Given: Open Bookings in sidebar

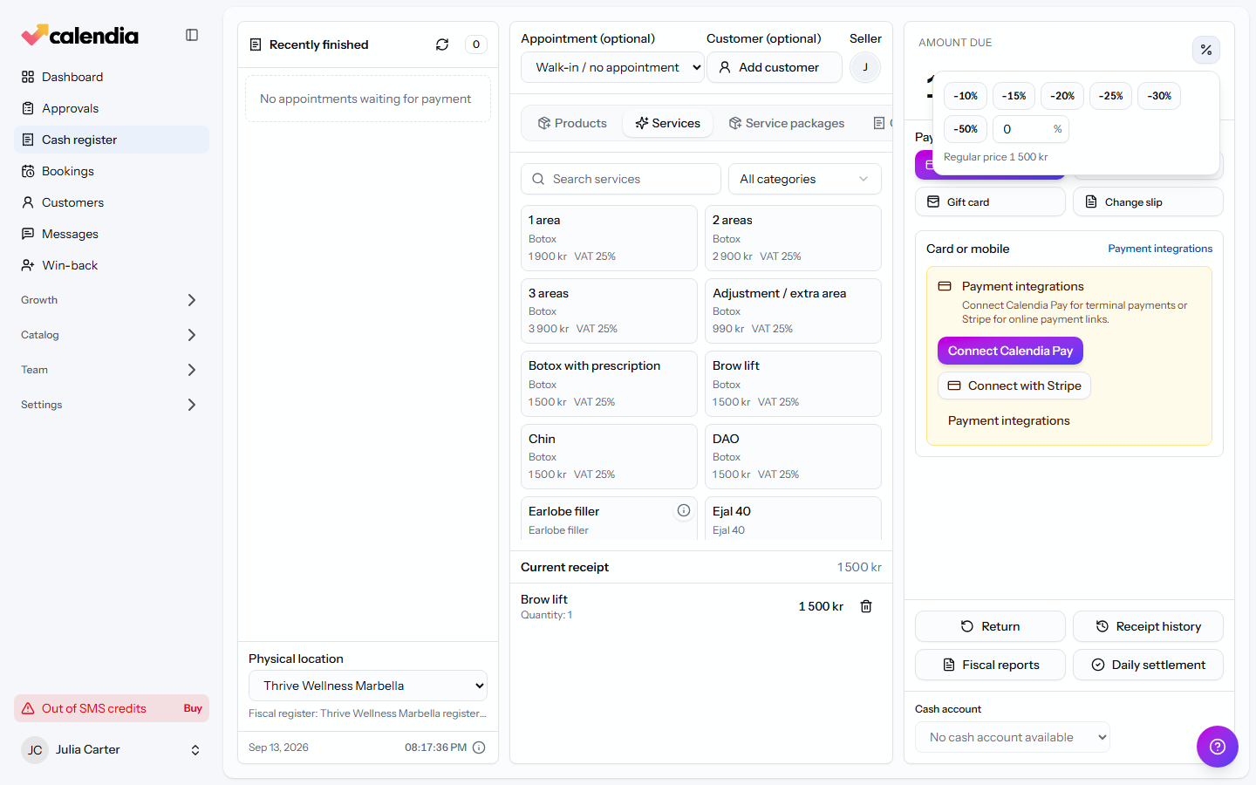Looking at the screenshot, I should pos(112,171).
